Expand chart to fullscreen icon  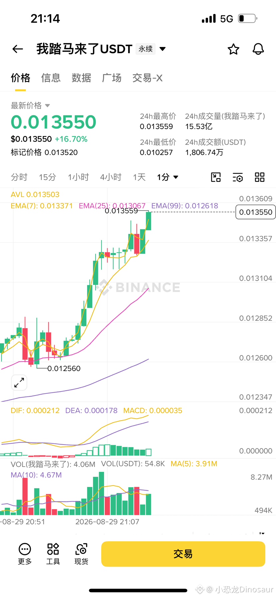pyautogui.click(x=19, y=382)
